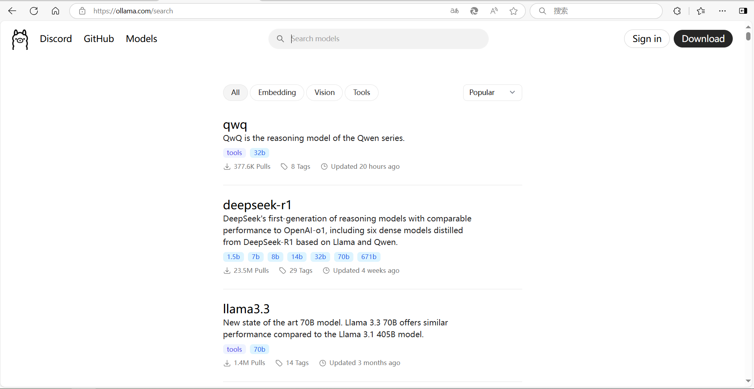This screenshot has height=389, width=754.
Task: Click the 70b tag under deepseek-r1
Action: point(344,257)
